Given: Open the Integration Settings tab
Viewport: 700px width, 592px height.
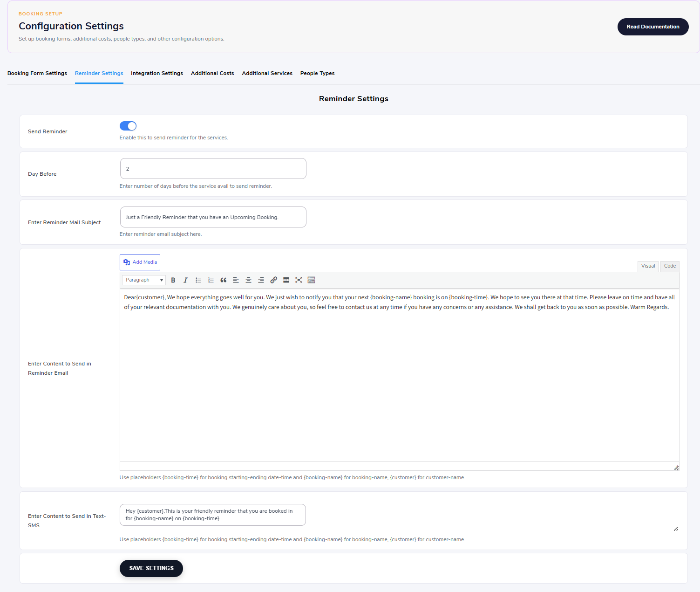Looking at the screenshot, I should click(x=157, y=73).
